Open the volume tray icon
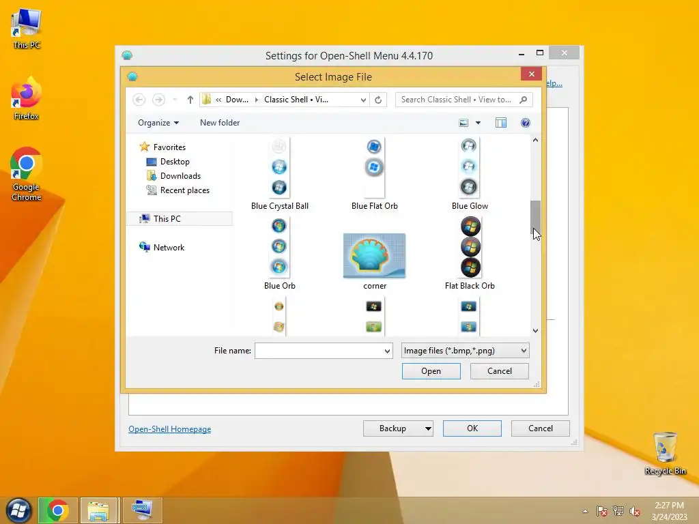The image size is (699, 524). [635, 511]
